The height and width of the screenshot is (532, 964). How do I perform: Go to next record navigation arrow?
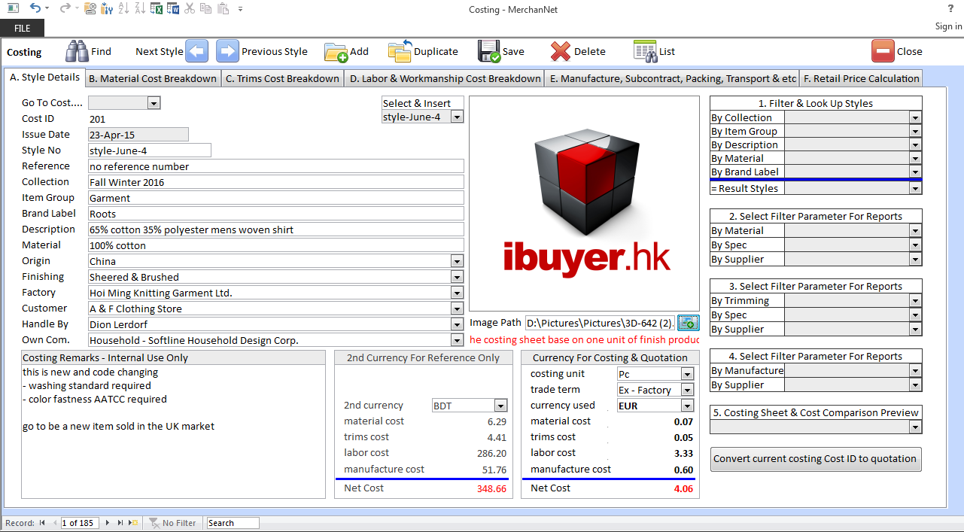coord(108,523)
